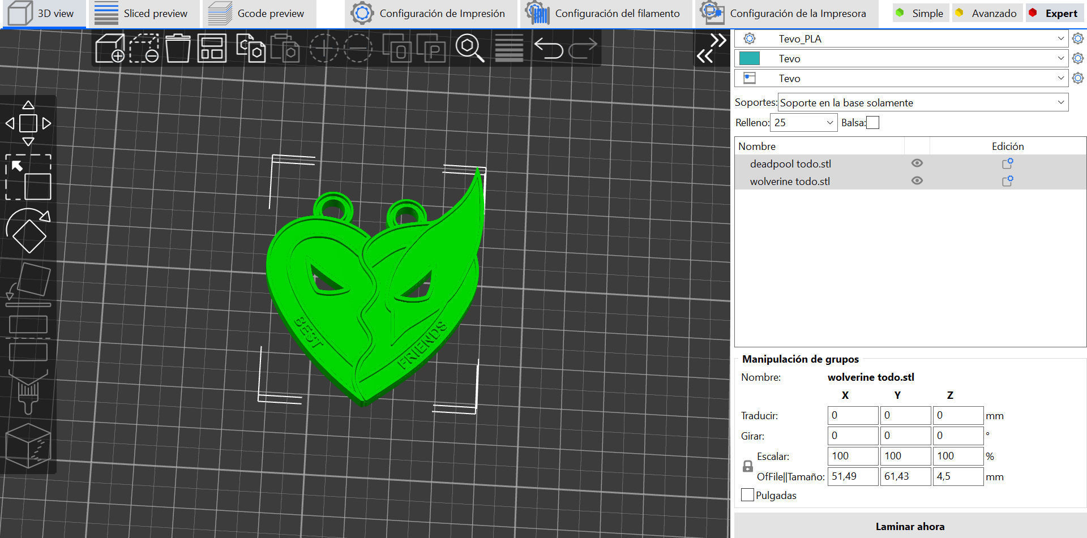Open the Configuración de la Impresora tab
Image resolution: width=1087 pixels, height=538 pixels.
pos(786,14)
